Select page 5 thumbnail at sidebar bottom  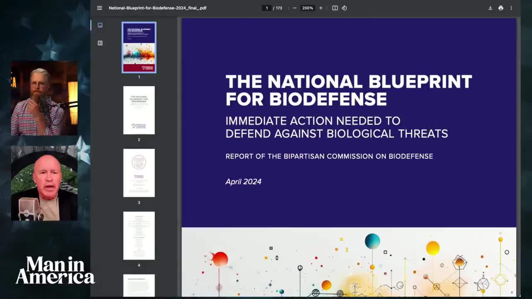point(139,286)
